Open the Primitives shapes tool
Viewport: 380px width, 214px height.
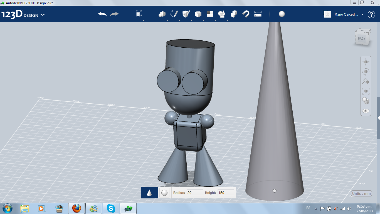point(162,14)
